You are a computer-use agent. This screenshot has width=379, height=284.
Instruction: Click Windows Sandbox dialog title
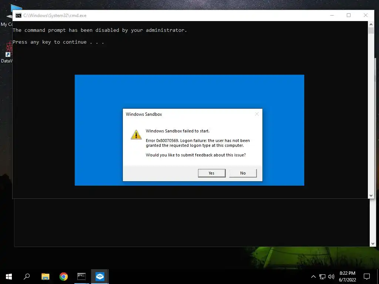(x=144, y=114)
